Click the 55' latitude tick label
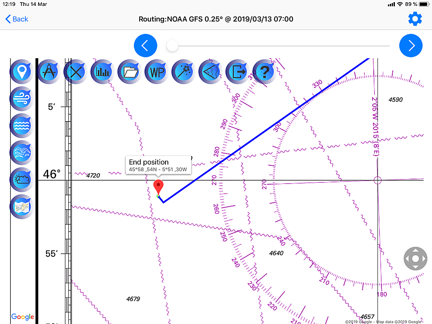 51,254
